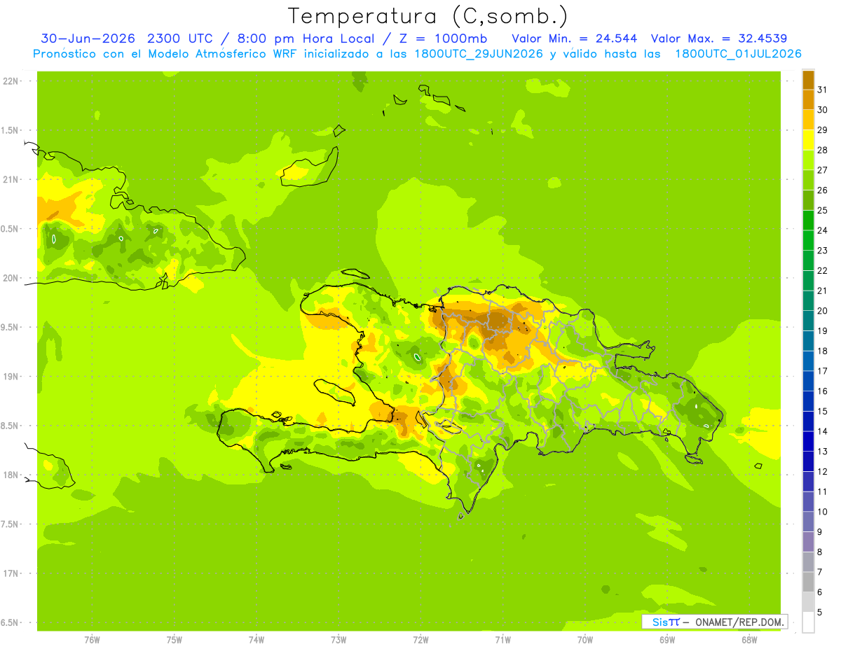Click the dark blue legend swatch between 13 and 14
Image resolution: width=841 pixels, height=649 pixels.
point(808,441)
